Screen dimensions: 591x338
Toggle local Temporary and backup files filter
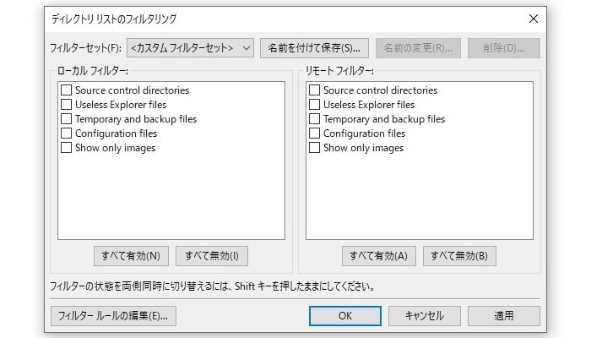(x=67, y=119)
